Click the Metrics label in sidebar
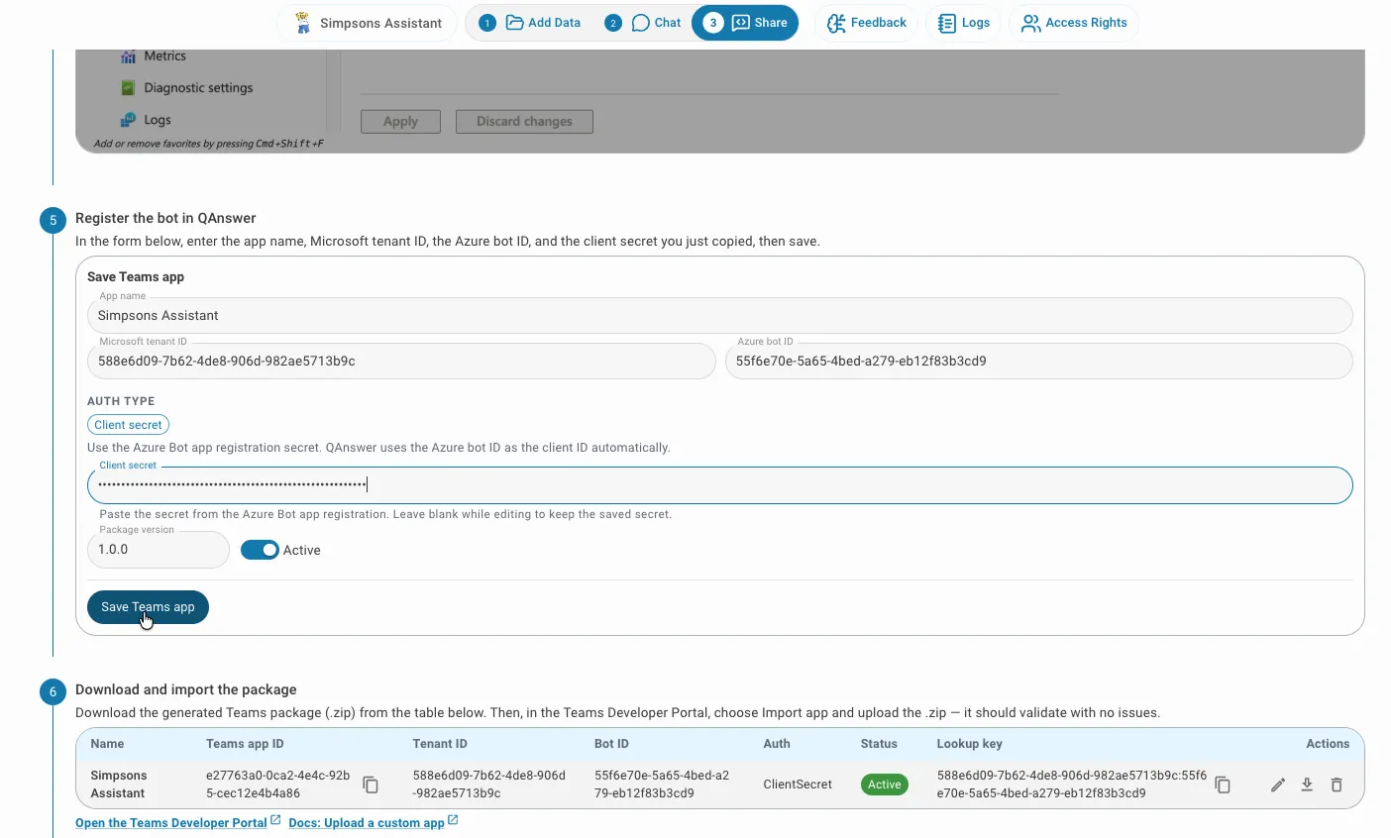The height and width of the screenshot is (838, 1391). coord(164,56)
